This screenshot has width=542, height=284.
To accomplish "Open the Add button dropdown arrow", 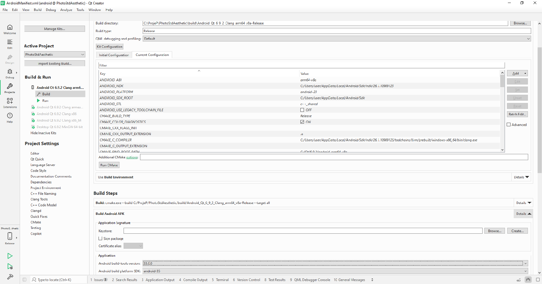I will (525, 73).
